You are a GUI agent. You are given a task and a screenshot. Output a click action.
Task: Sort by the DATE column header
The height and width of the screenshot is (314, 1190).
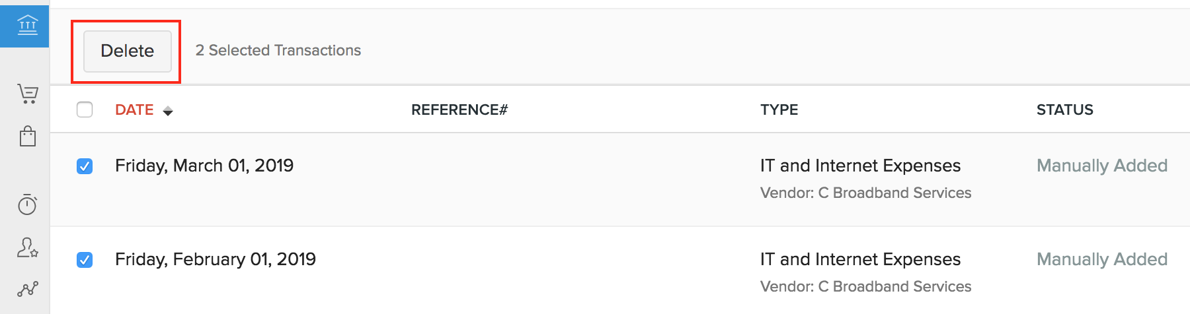pos(134,110)
